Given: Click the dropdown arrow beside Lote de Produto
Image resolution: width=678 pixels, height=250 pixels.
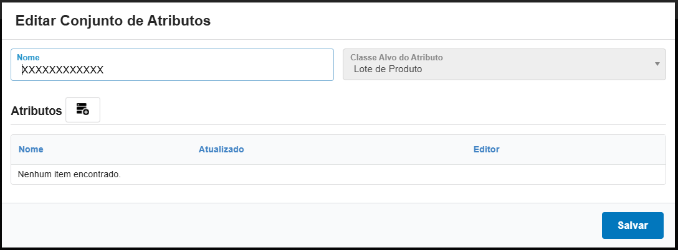Looking at the screenshot, I should tap(657, 64).
